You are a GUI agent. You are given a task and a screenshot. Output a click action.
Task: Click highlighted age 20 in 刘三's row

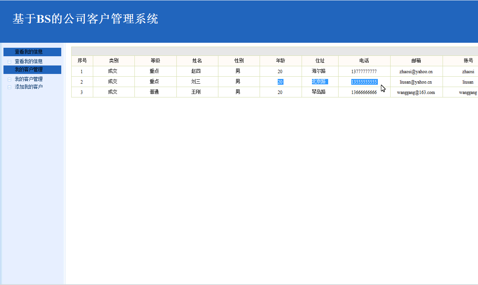(280, 82)
